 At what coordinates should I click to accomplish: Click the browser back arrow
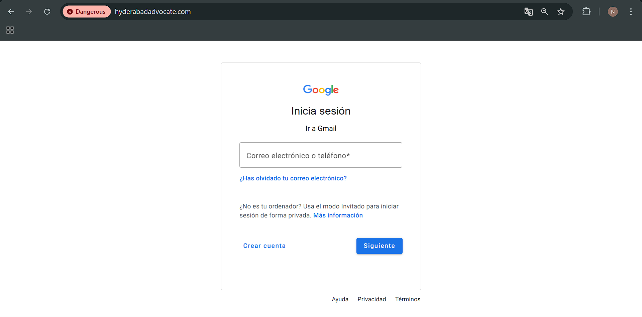coord(11,12)
